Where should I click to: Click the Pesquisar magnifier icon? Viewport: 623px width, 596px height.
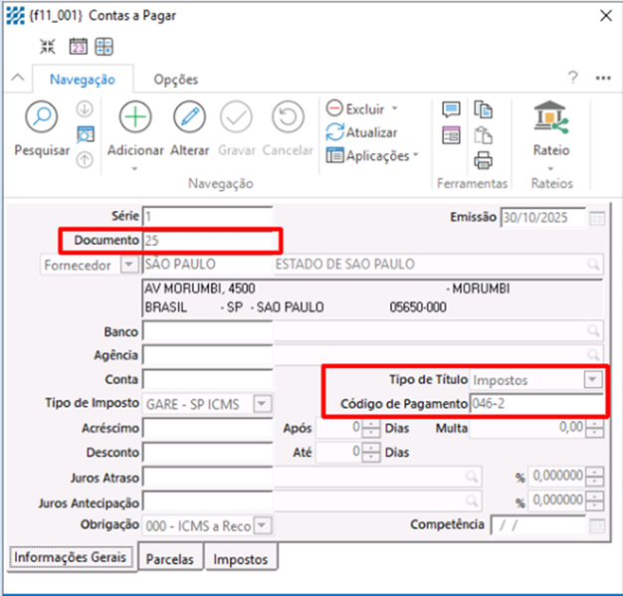click(x=42, y=118)
